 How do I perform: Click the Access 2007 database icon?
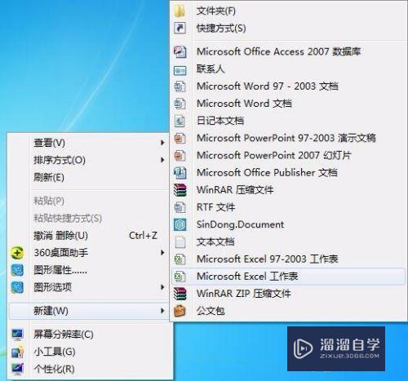(x=180, y=51)
